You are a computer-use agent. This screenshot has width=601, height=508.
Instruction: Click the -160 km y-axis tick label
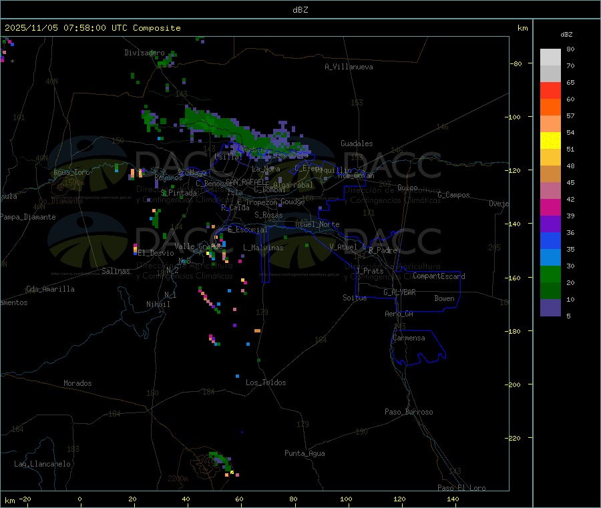514,278
